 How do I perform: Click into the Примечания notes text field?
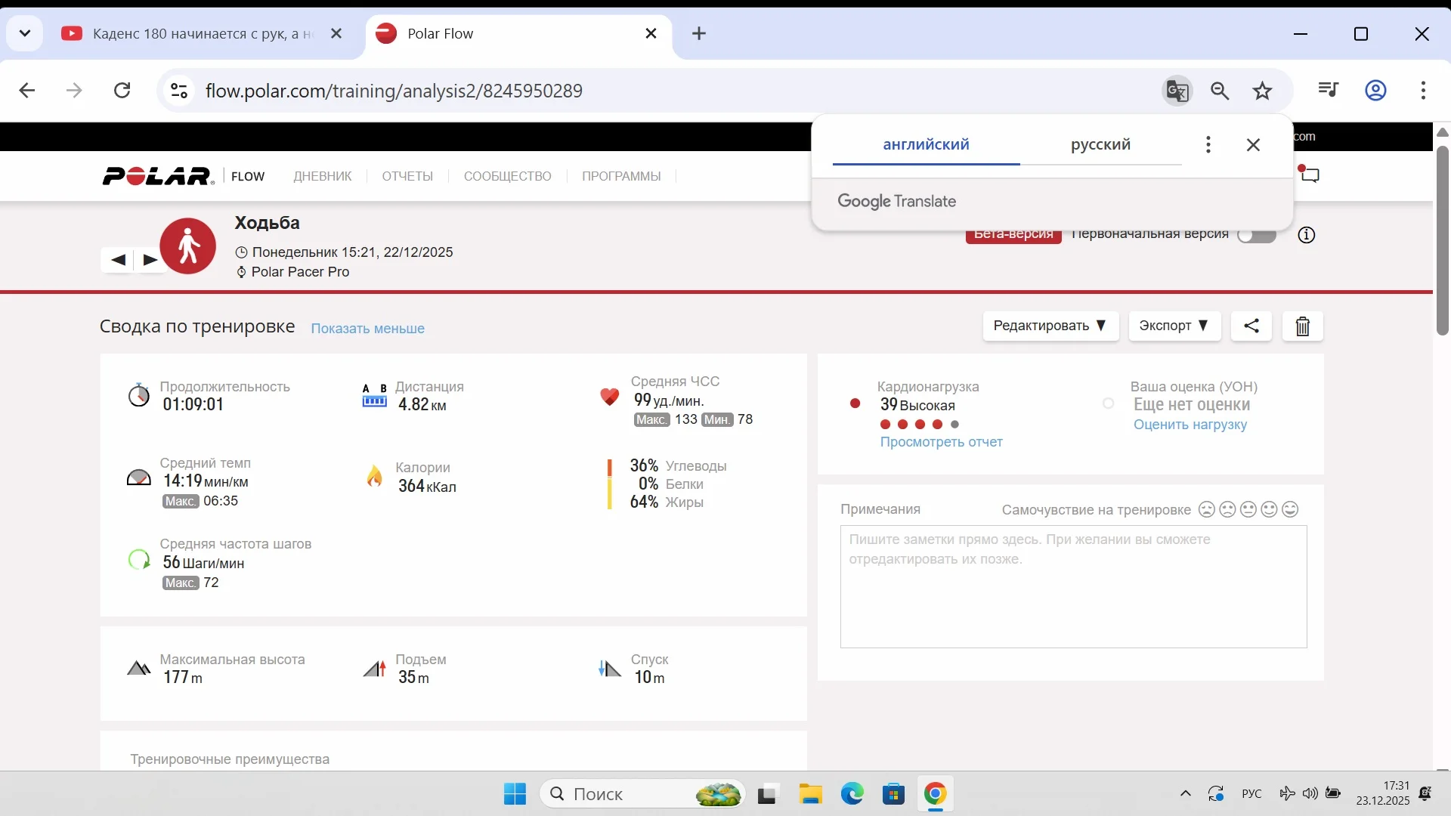[x=1073, y=586]
